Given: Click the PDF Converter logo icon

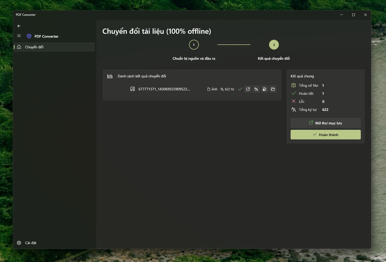Looking at the screenshot, I should 29,36.
